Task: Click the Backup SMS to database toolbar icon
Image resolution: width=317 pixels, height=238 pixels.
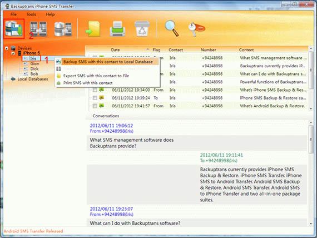Action: click(x=14, y=29)
